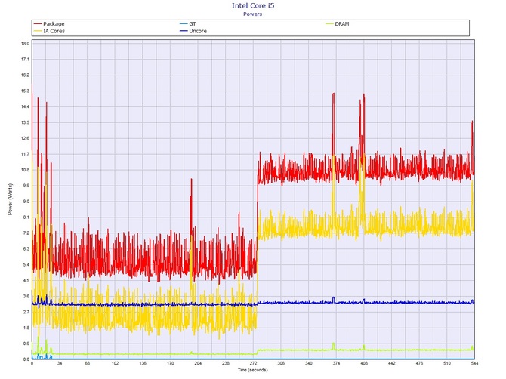Click the 544 seconds x-axis tick label
506x379 pixels.
474,363
